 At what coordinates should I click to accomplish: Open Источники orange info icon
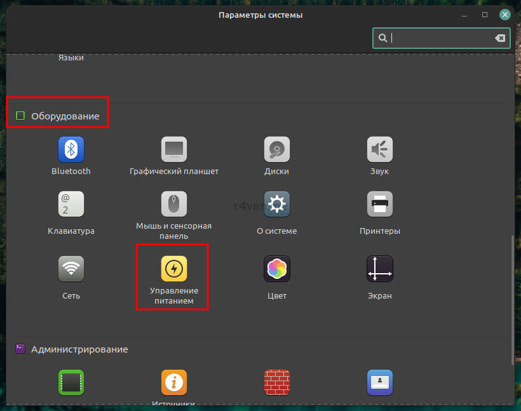click(x=173, y=383)
